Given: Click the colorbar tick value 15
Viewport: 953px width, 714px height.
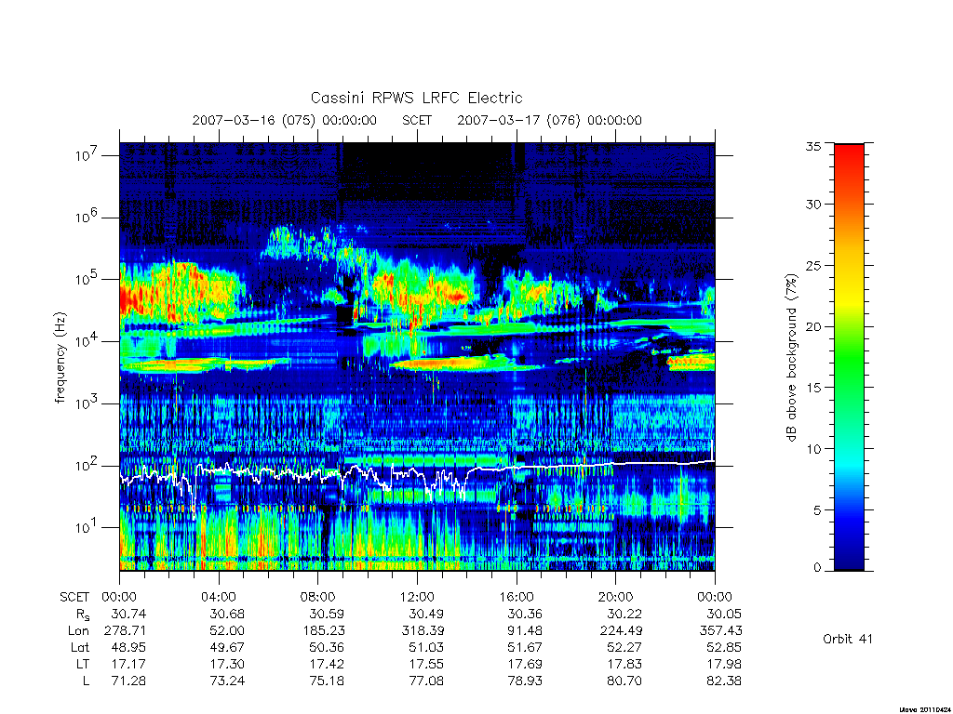Looking at the screenshot, I should click(813, 388).
